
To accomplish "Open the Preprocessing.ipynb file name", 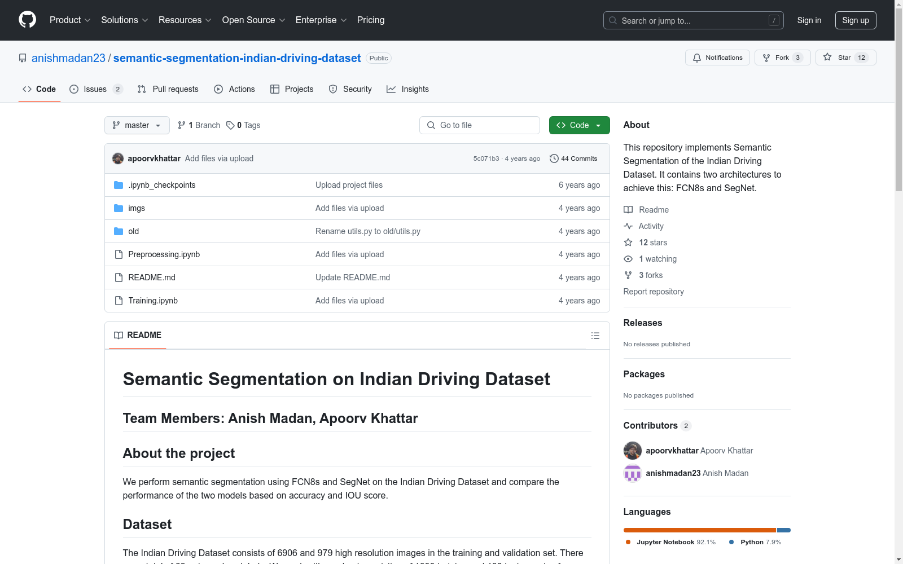I will [x=164, y=254].
